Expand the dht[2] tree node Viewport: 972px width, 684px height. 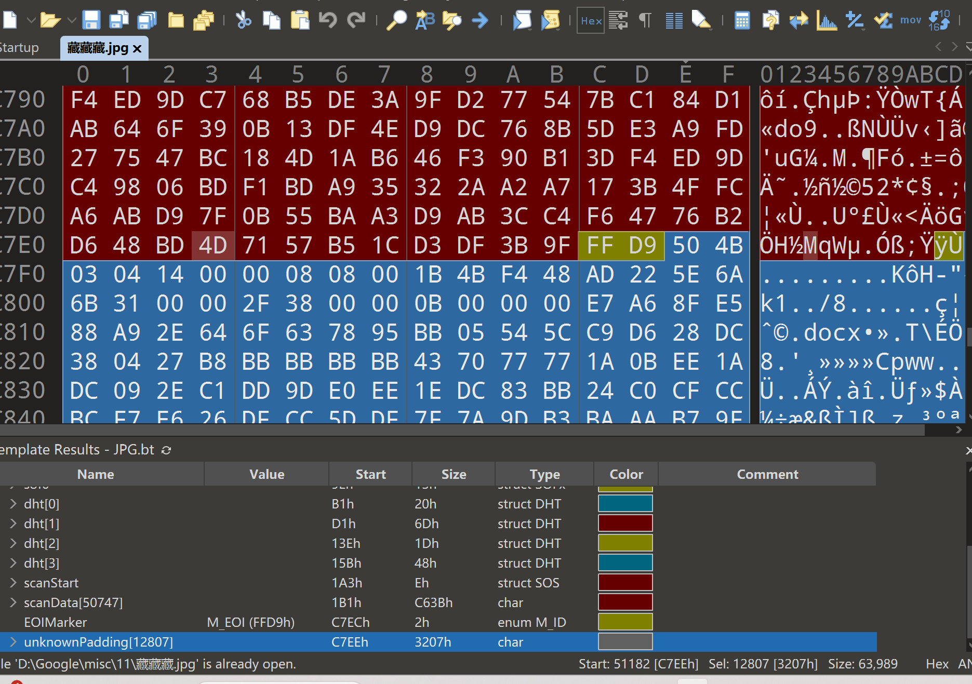click(13, 543)
